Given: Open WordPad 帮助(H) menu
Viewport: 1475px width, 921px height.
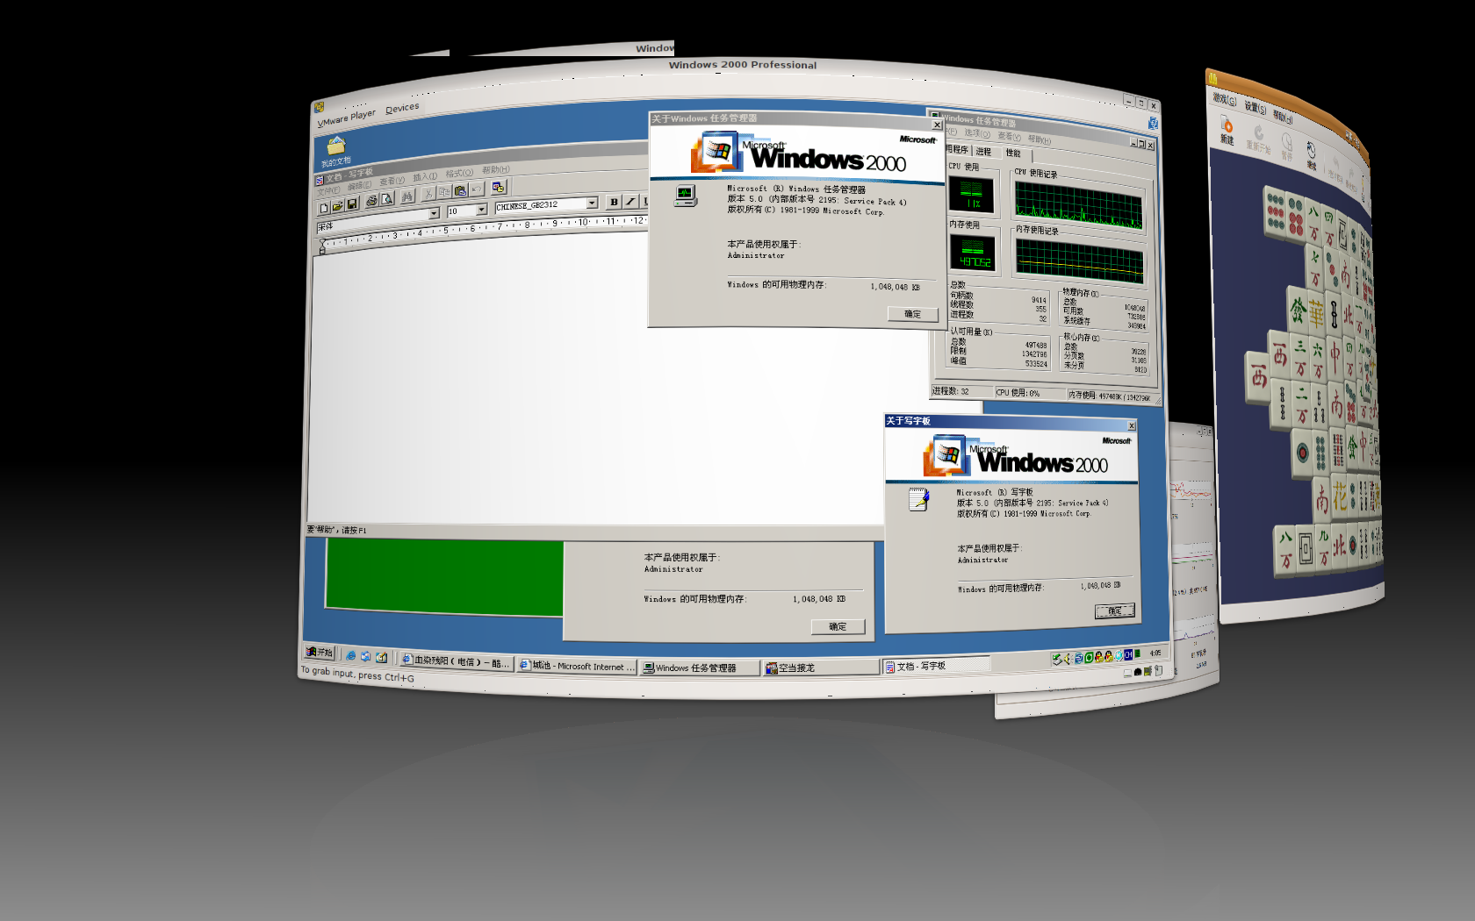Looking at the screenshot, I should (x=495, y=170).
